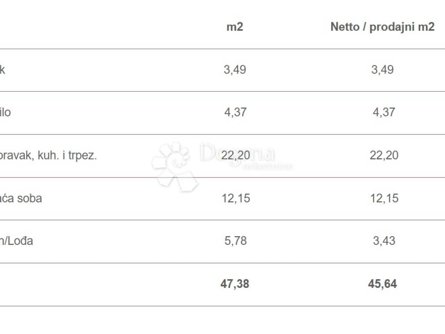Click the "m2" column header

(235, 27)
